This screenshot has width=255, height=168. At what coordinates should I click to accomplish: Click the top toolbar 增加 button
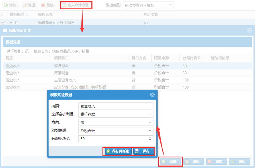tap(10, 5)
